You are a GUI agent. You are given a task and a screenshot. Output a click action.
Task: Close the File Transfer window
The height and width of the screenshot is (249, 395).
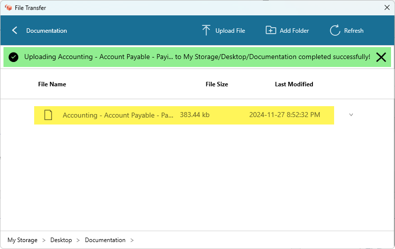click(x=387, y=7)
